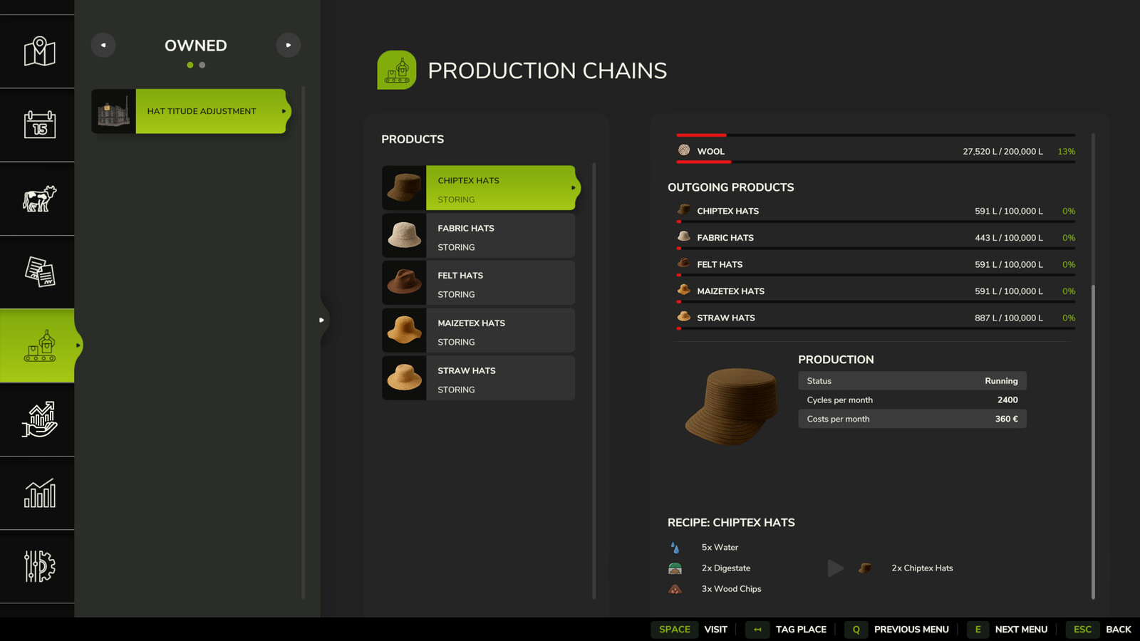Toggle Chiptex Hats production entry

tap(499, 188)
